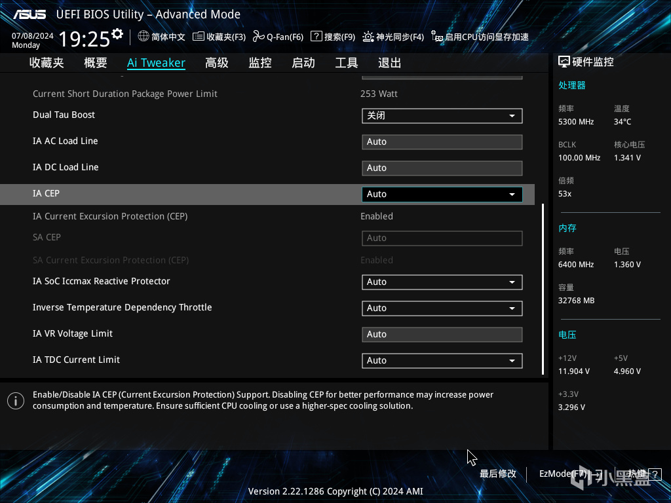Click the 19:25 clock display

coord(84,39)
